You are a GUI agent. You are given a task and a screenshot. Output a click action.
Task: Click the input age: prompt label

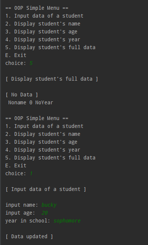(x=20, y=213)
